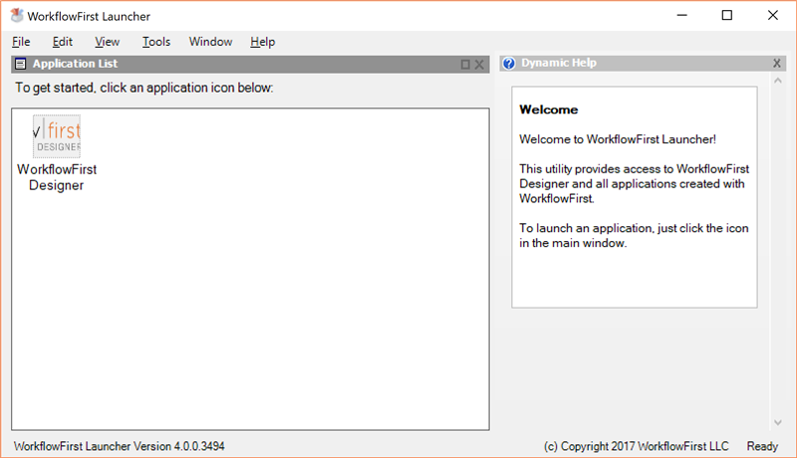The image size is (797, 458).
Task: Click the 'To get started' instruction text
Action: pyautogui.click(x=143, y=88)
